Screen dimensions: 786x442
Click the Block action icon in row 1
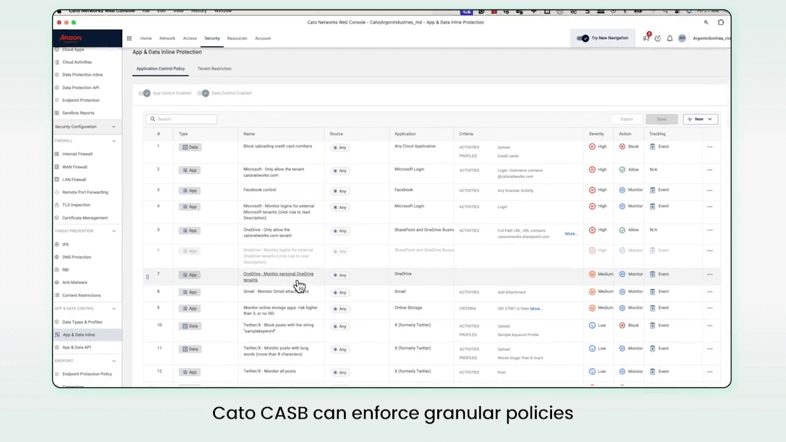pos(622,147)
